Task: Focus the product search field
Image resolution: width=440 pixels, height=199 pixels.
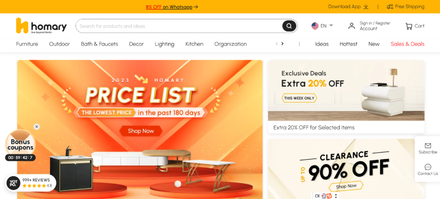Action: (179, 26)
